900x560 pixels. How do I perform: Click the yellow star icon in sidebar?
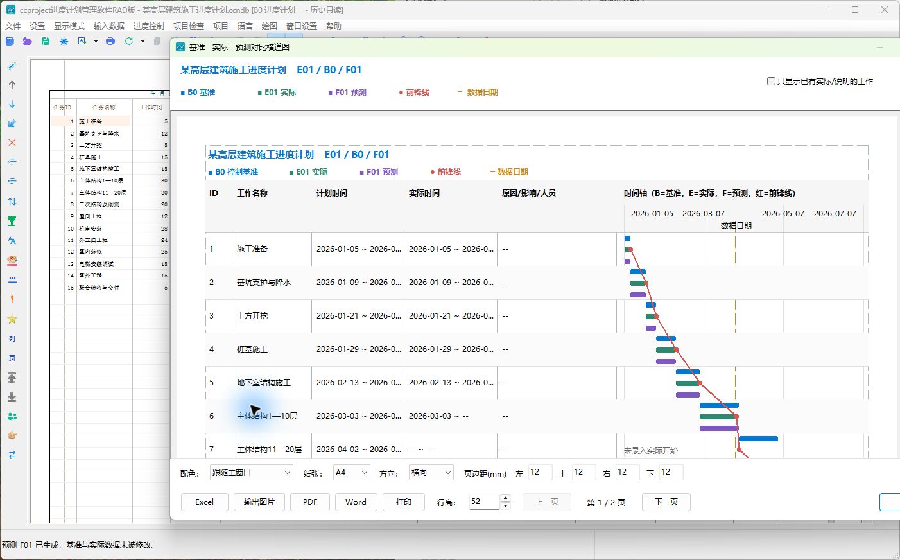[x=12, y=319]
